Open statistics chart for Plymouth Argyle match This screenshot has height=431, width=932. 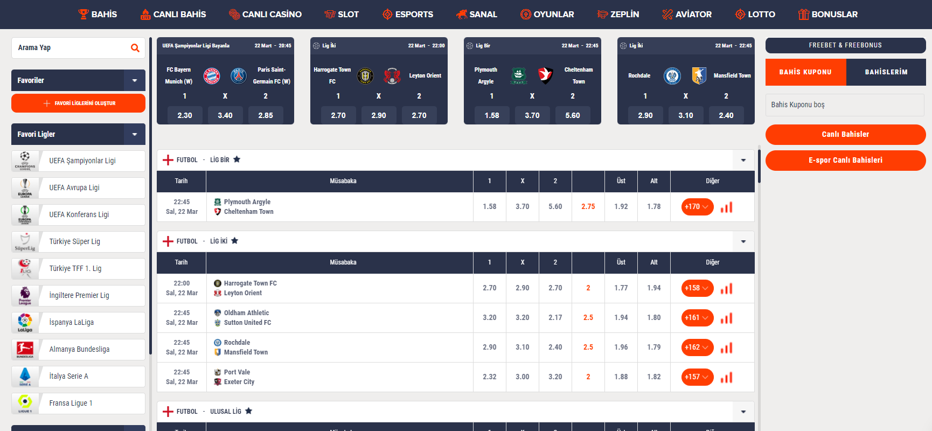click(x=727, y=207)
